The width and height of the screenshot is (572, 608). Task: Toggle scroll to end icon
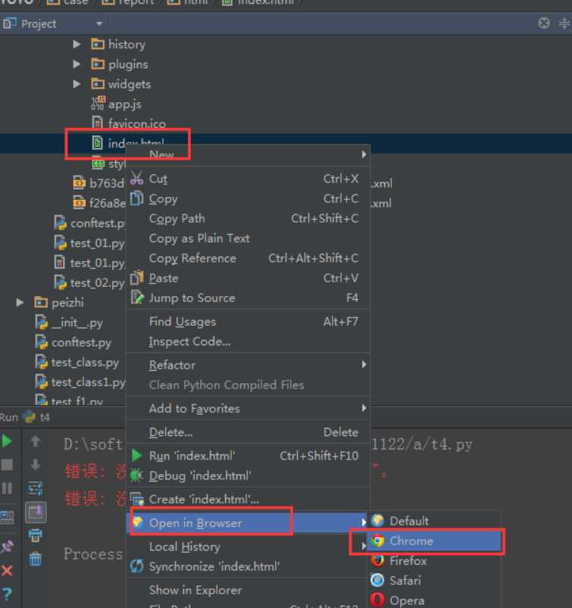pos(36,512)
